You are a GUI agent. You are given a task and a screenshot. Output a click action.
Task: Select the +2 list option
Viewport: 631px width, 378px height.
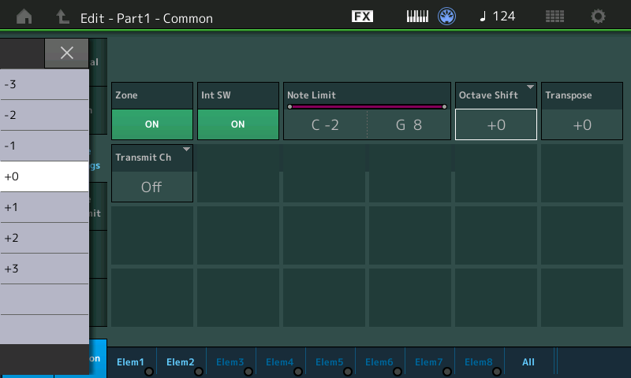click(x=44, y=238)
